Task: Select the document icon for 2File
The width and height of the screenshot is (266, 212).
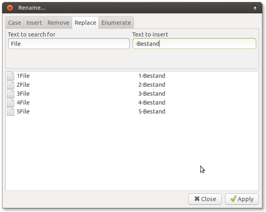Action: (11, 85)
